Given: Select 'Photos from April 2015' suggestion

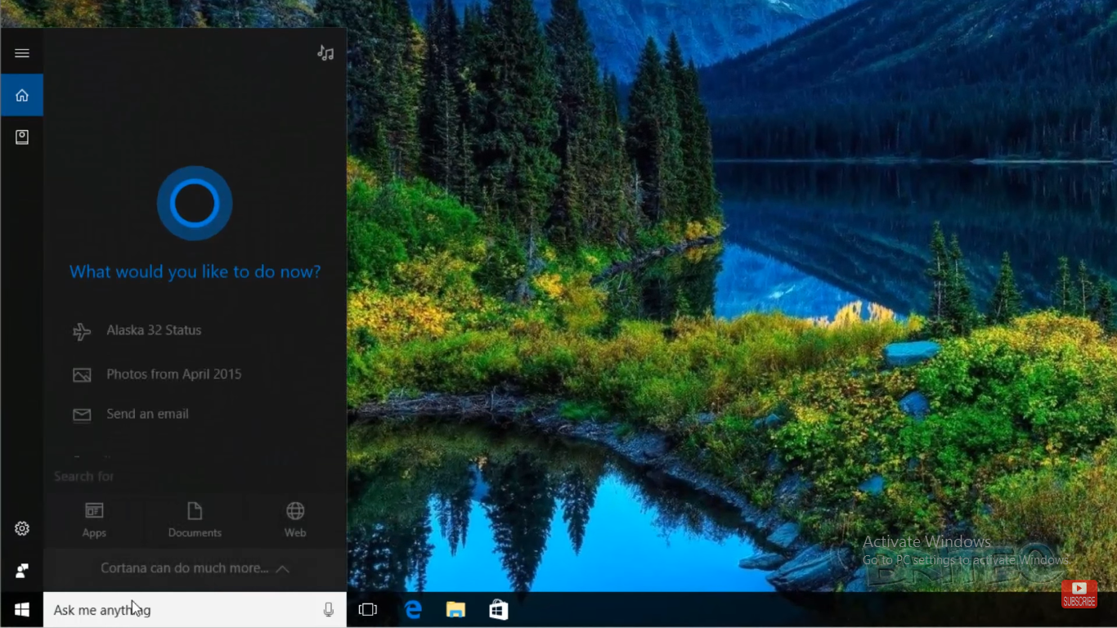Looking at the screenshot, I should (x=174, y=375).
